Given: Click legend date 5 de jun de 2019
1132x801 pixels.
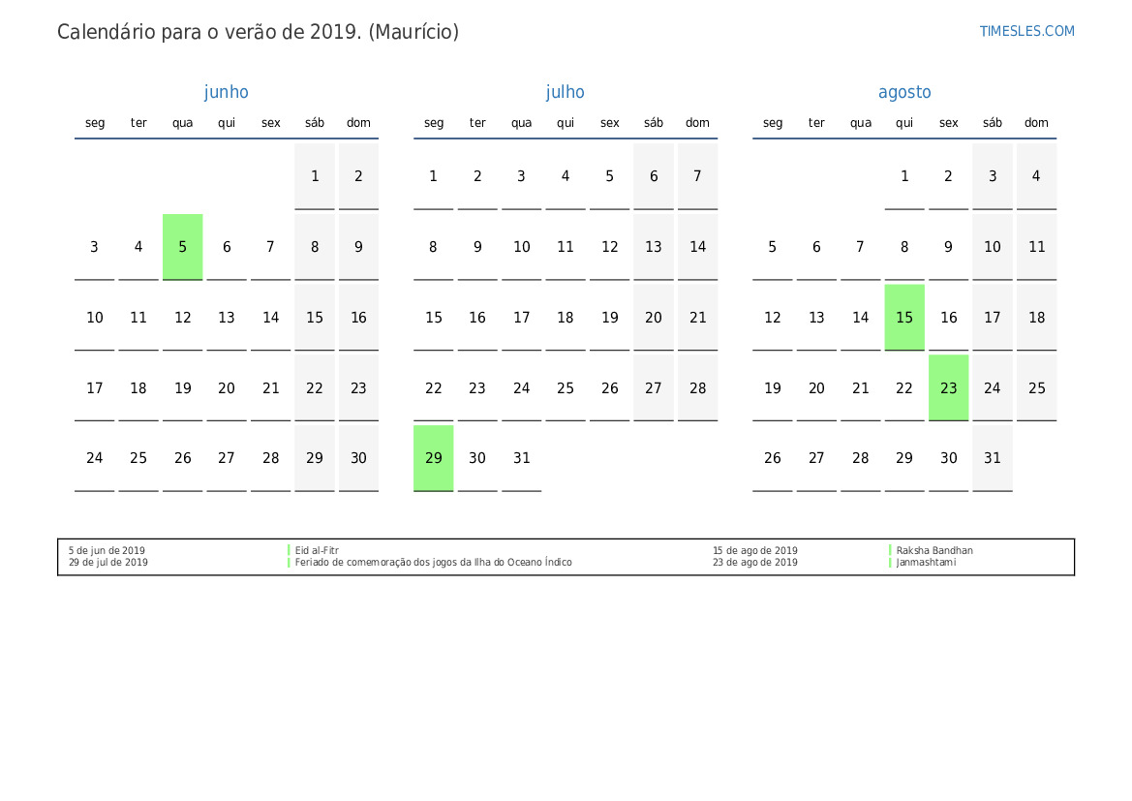Looking at the screenshot, I should tap(107, 550).
